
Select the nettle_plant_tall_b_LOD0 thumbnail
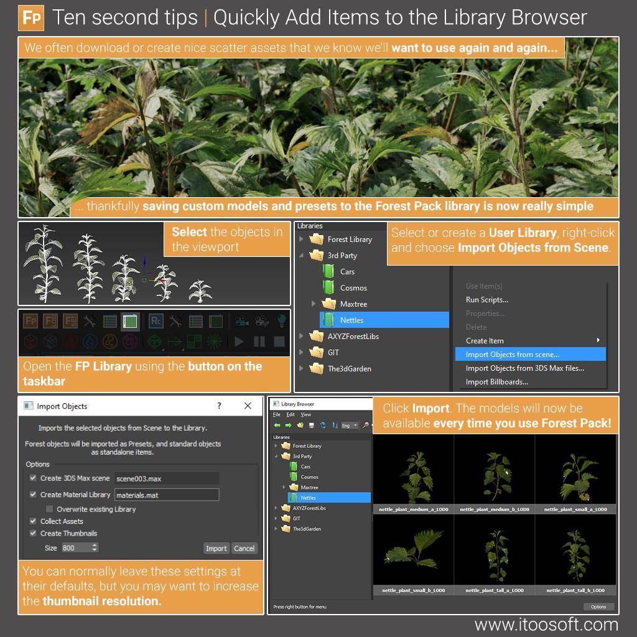575,555
